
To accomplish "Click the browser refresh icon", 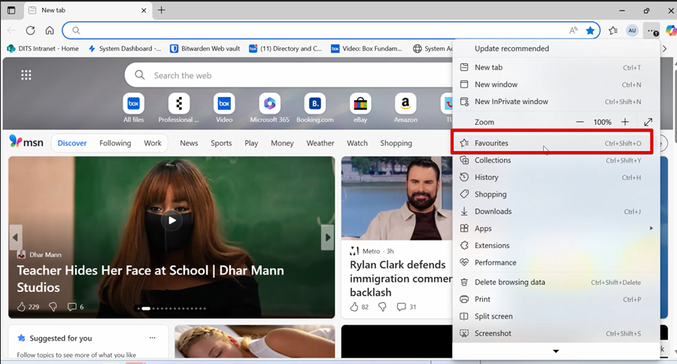I will [x=30, y=31].
